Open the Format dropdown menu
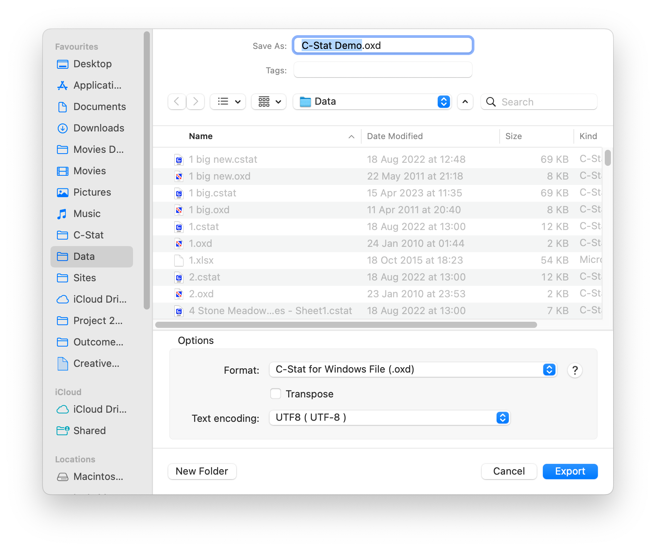The width and height of the screenshot is (656, 551). point(413,369)
